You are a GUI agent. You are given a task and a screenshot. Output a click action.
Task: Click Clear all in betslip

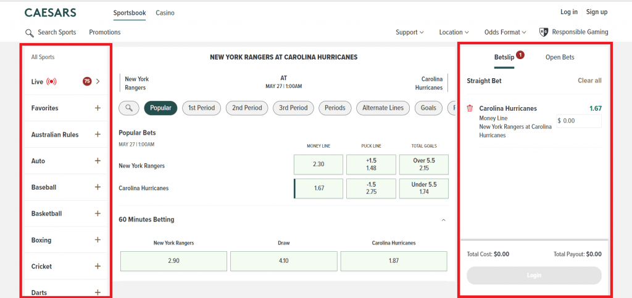pos(589,81)
